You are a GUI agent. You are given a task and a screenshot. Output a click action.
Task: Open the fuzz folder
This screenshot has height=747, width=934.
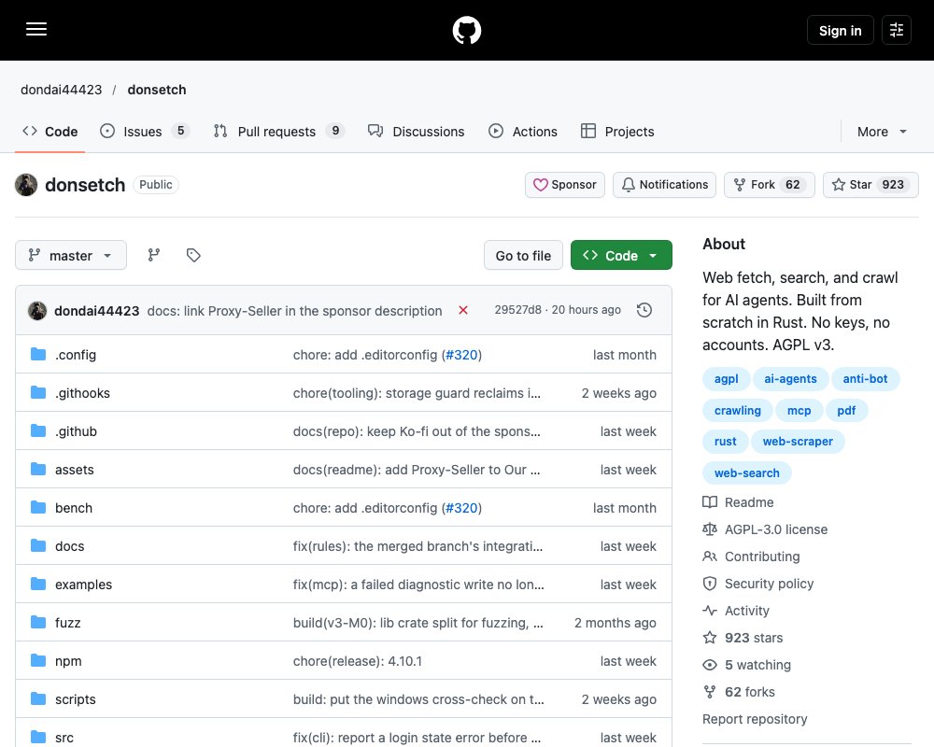tap(68, 623)
